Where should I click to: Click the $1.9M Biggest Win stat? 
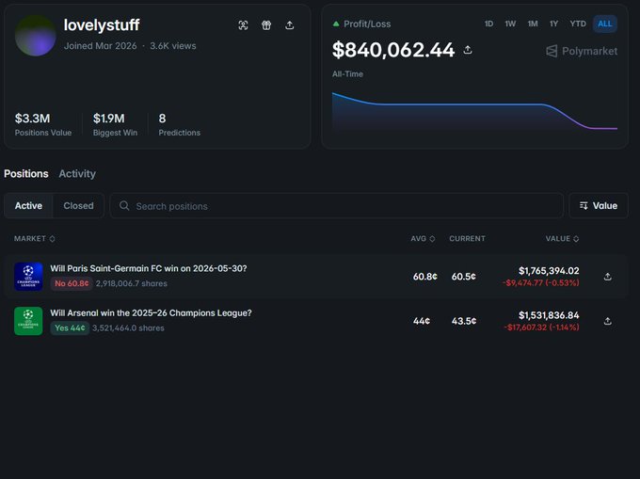(115, 124)
